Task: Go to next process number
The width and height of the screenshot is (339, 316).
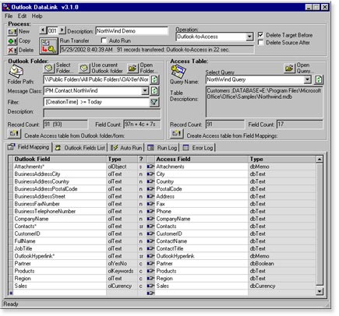Action: tap(62, 30)
